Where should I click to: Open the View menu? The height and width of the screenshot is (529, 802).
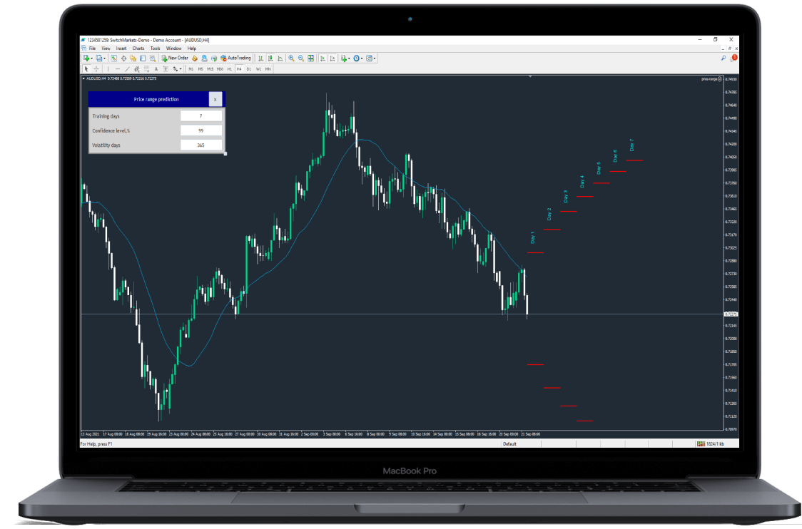[x=106, y=48]
